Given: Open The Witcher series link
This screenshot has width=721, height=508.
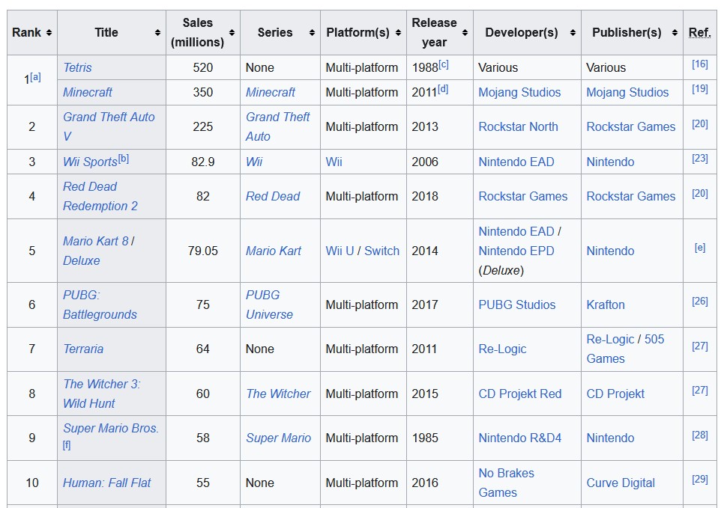Looking at the screenshot, I should [x=278, y=394].
